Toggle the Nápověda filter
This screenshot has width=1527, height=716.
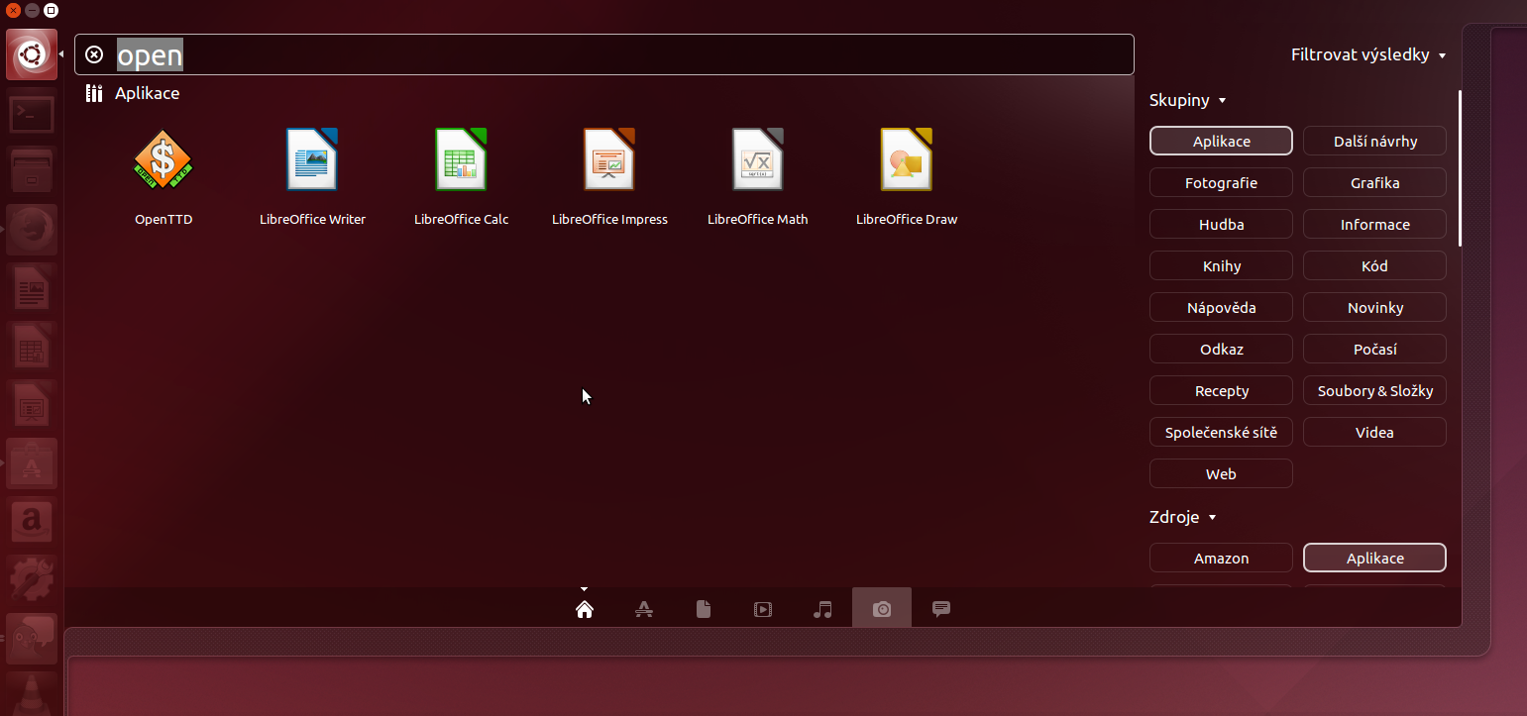click(1221, 307)
